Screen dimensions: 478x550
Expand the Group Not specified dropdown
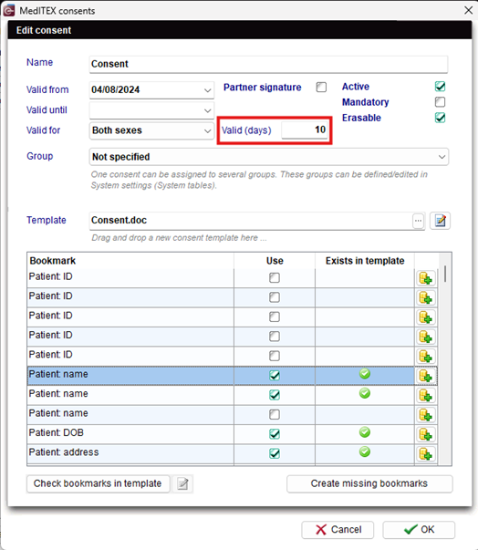tap(442, 157)
